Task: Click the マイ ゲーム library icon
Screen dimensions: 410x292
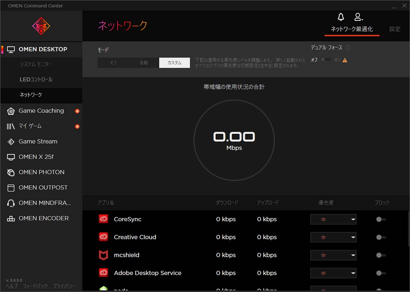Action: 11,126
